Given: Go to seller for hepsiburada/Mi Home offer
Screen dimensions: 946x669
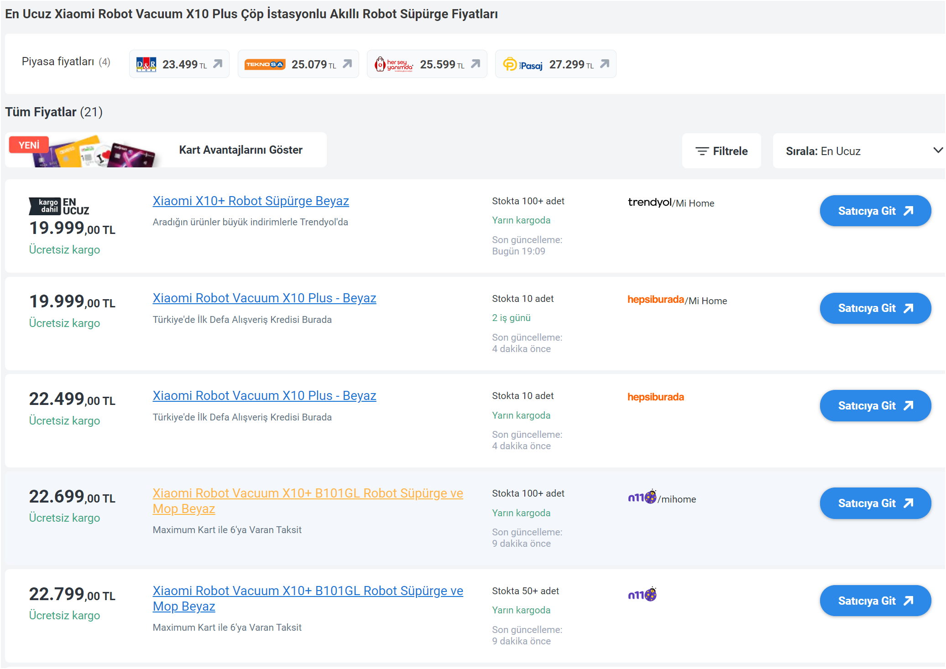Looking at the screenshot, I should pyautogui.click(x=875, y=308).
